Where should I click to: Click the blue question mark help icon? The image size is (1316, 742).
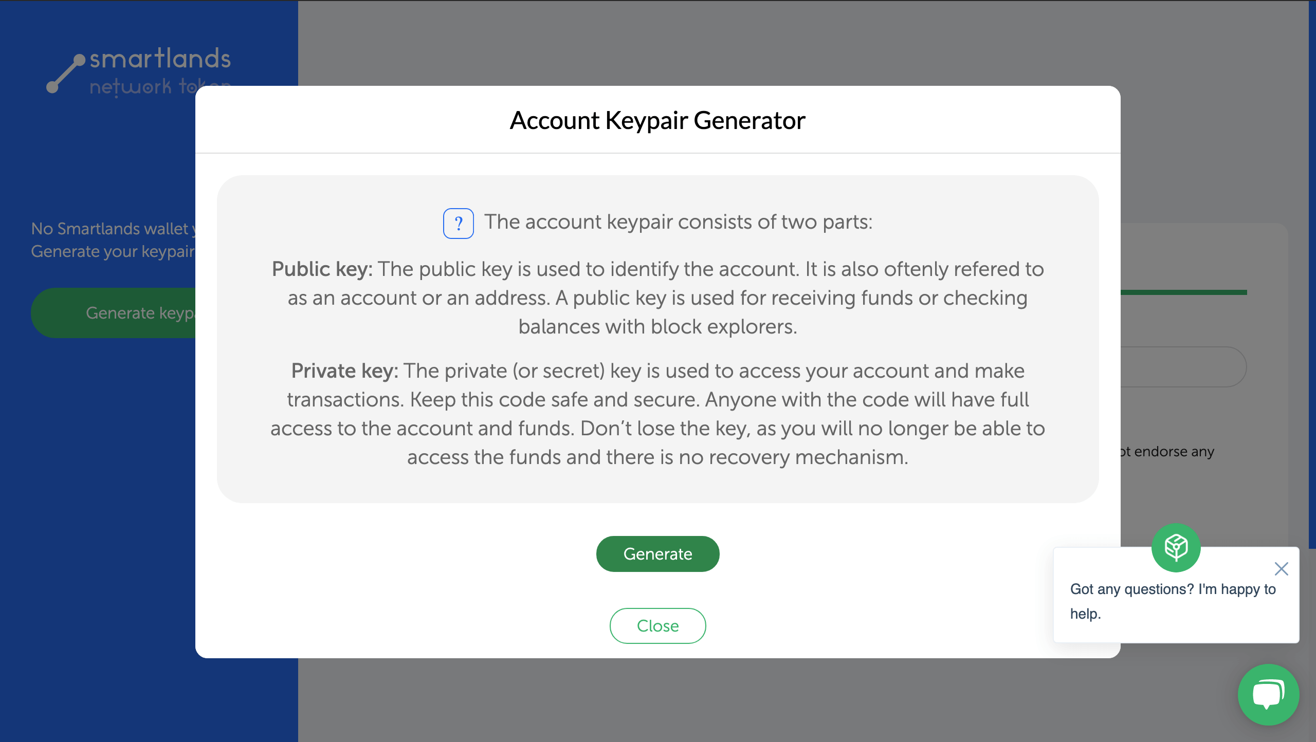click(458, 223)
